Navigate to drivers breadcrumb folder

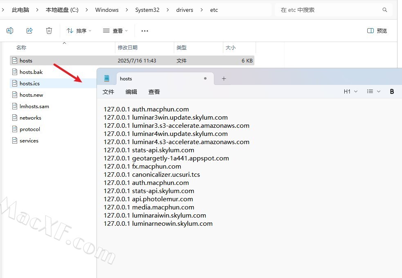pyautogui.click(x=184, y=10)
